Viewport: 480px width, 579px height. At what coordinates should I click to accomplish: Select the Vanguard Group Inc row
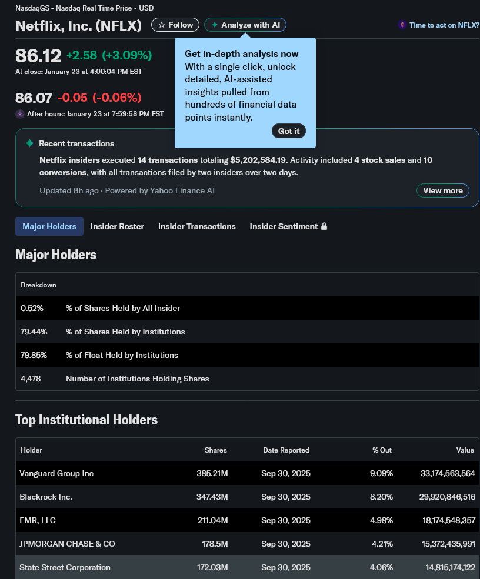pos(247,473)
